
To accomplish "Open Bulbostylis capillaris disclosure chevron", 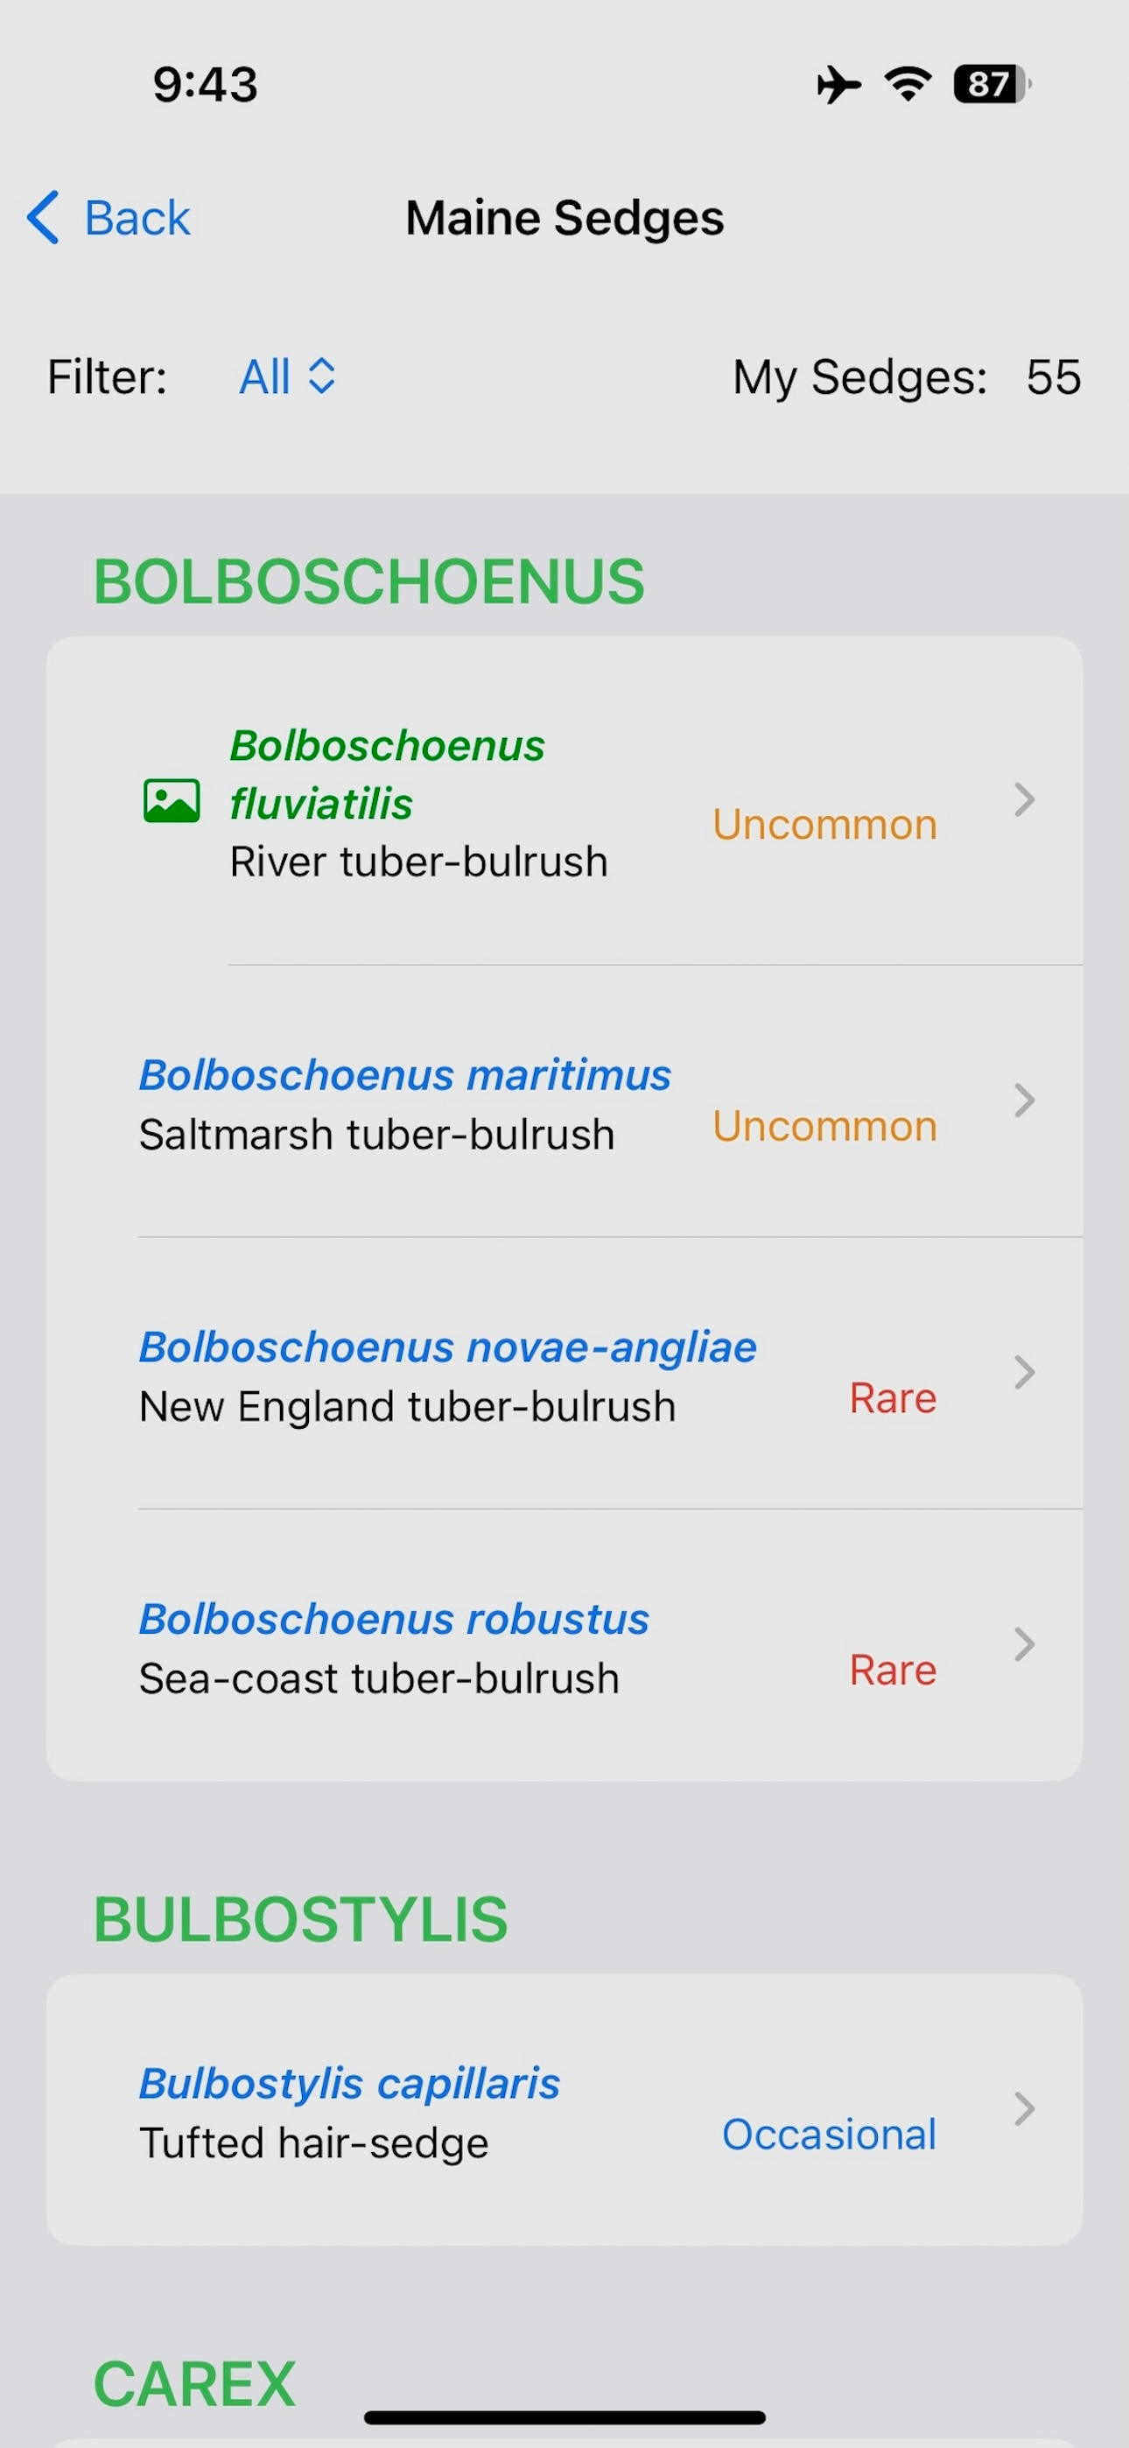I will coord(1023,2109).
